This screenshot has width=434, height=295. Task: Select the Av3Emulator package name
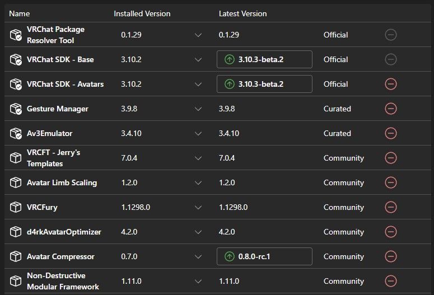pyautogui.click(x=49, y=133)
